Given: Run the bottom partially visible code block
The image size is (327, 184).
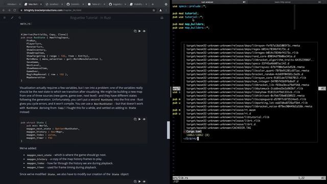Looking at the screenshot, I should (139, 181).
